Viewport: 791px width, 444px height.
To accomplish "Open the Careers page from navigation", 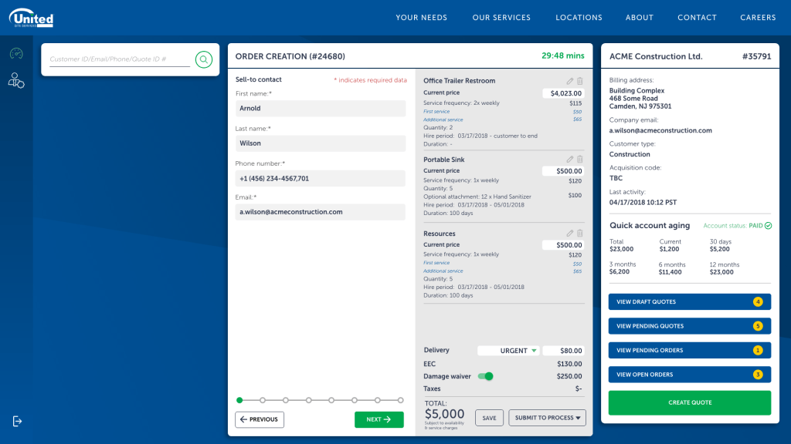I will coord(758,18).
